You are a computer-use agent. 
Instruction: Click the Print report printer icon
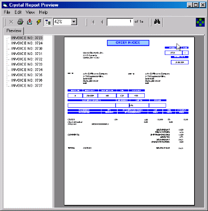20,22
